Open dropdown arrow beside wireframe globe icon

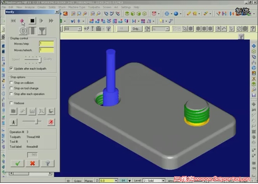pos(171,14)
